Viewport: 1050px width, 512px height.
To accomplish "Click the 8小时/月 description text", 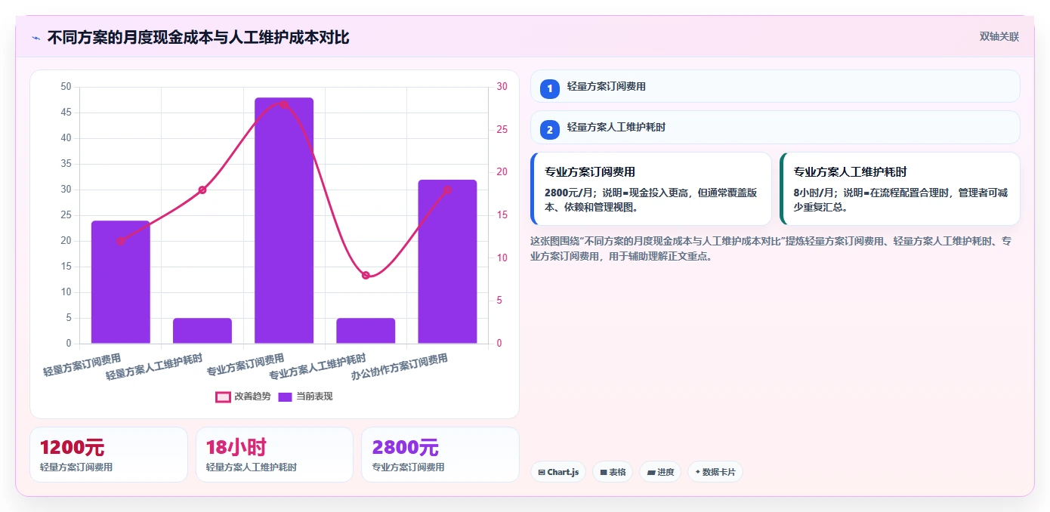I will pyautogui.click(x=900, y=199).
